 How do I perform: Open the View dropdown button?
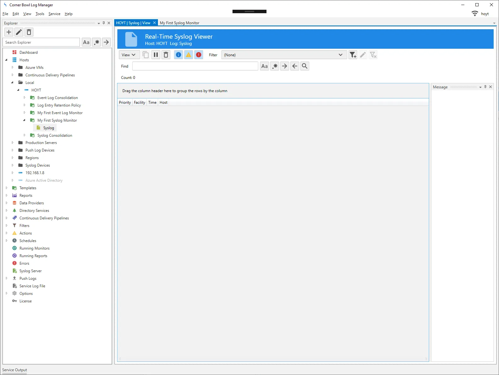[129, 55]
